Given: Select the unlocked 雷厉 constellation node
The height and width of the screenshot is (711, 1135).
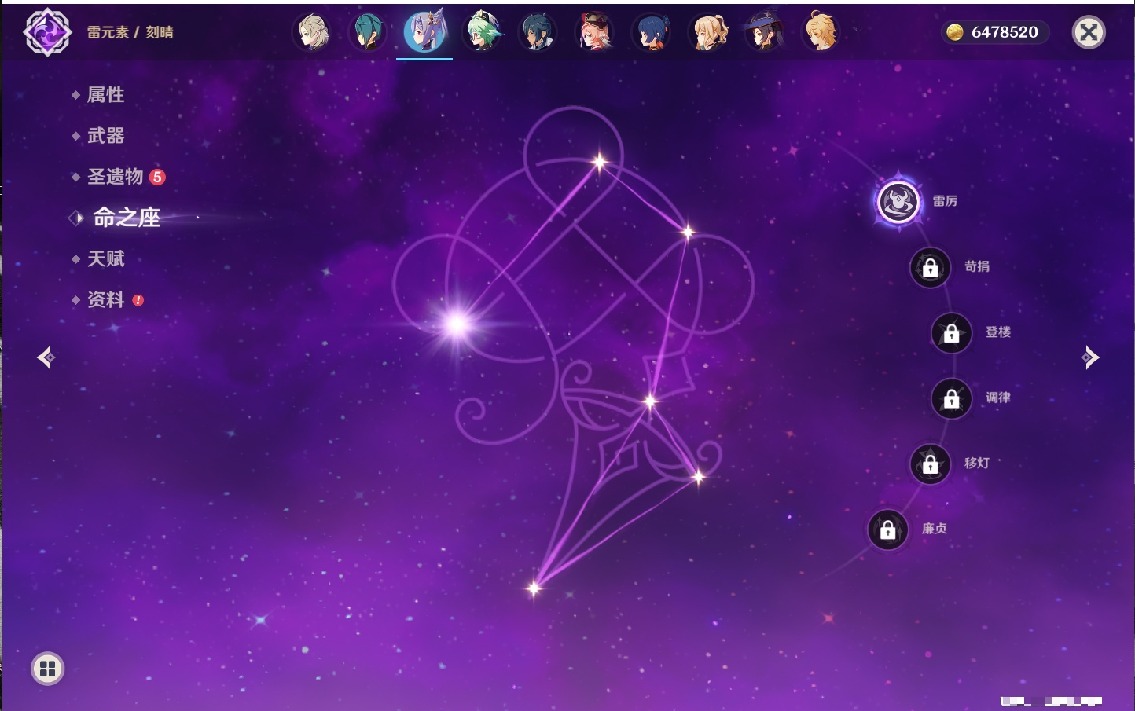Looking at the screenshot, I should [x=898, y=202].
